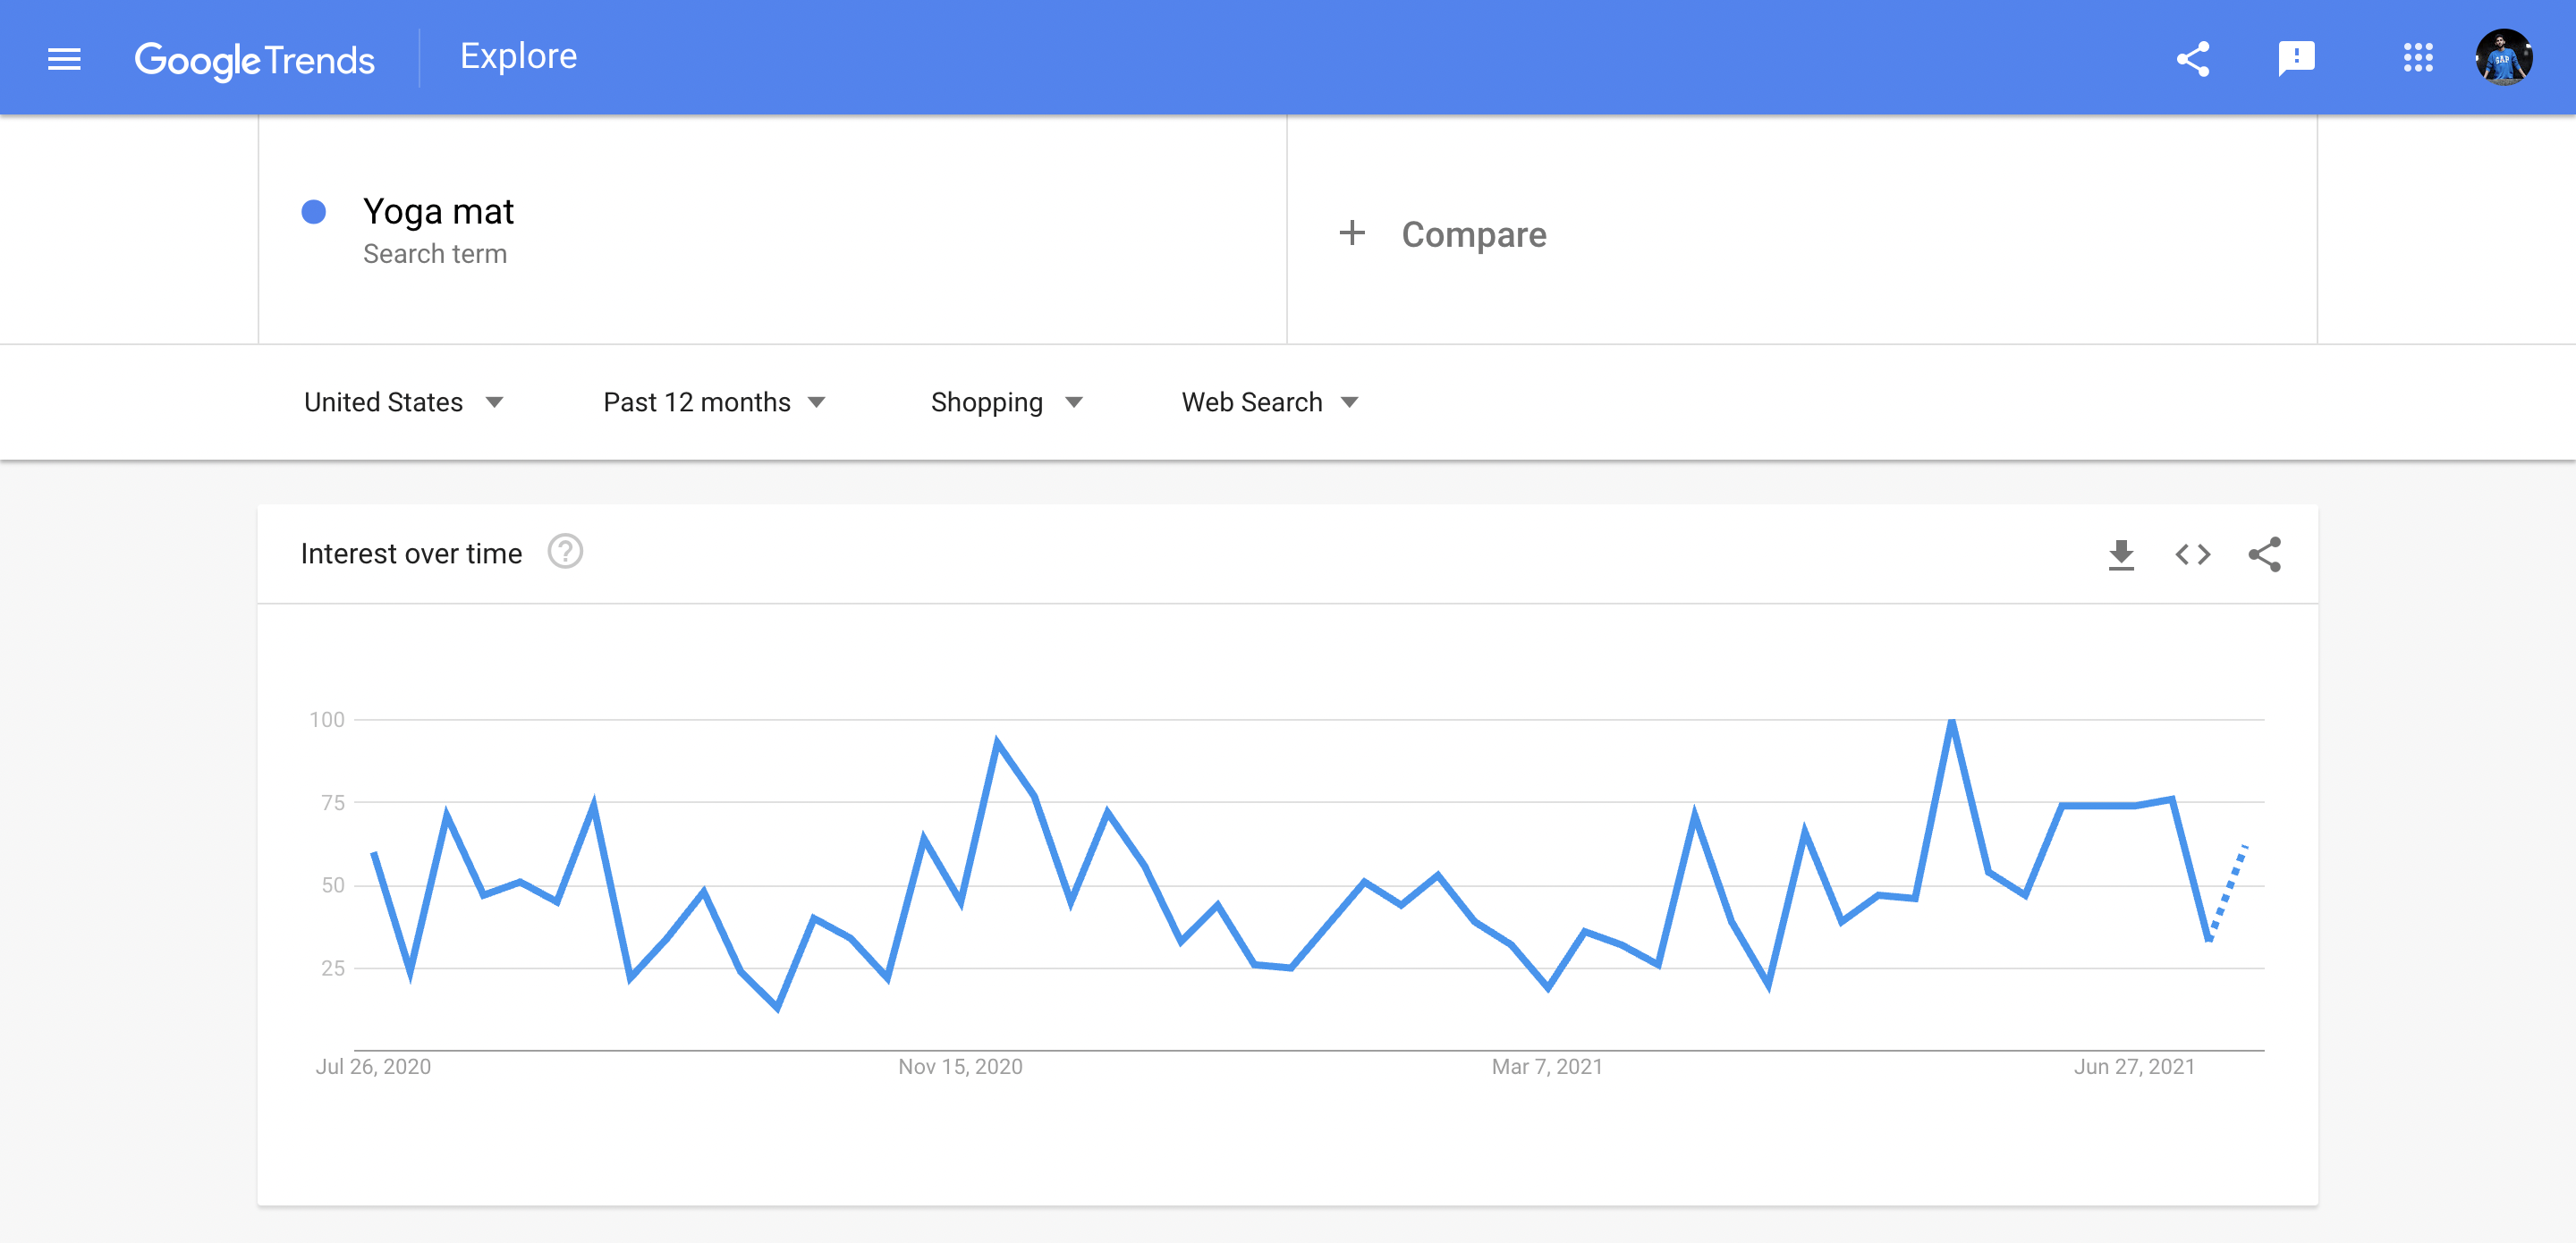Select the Explore header tab

[518, 57]
